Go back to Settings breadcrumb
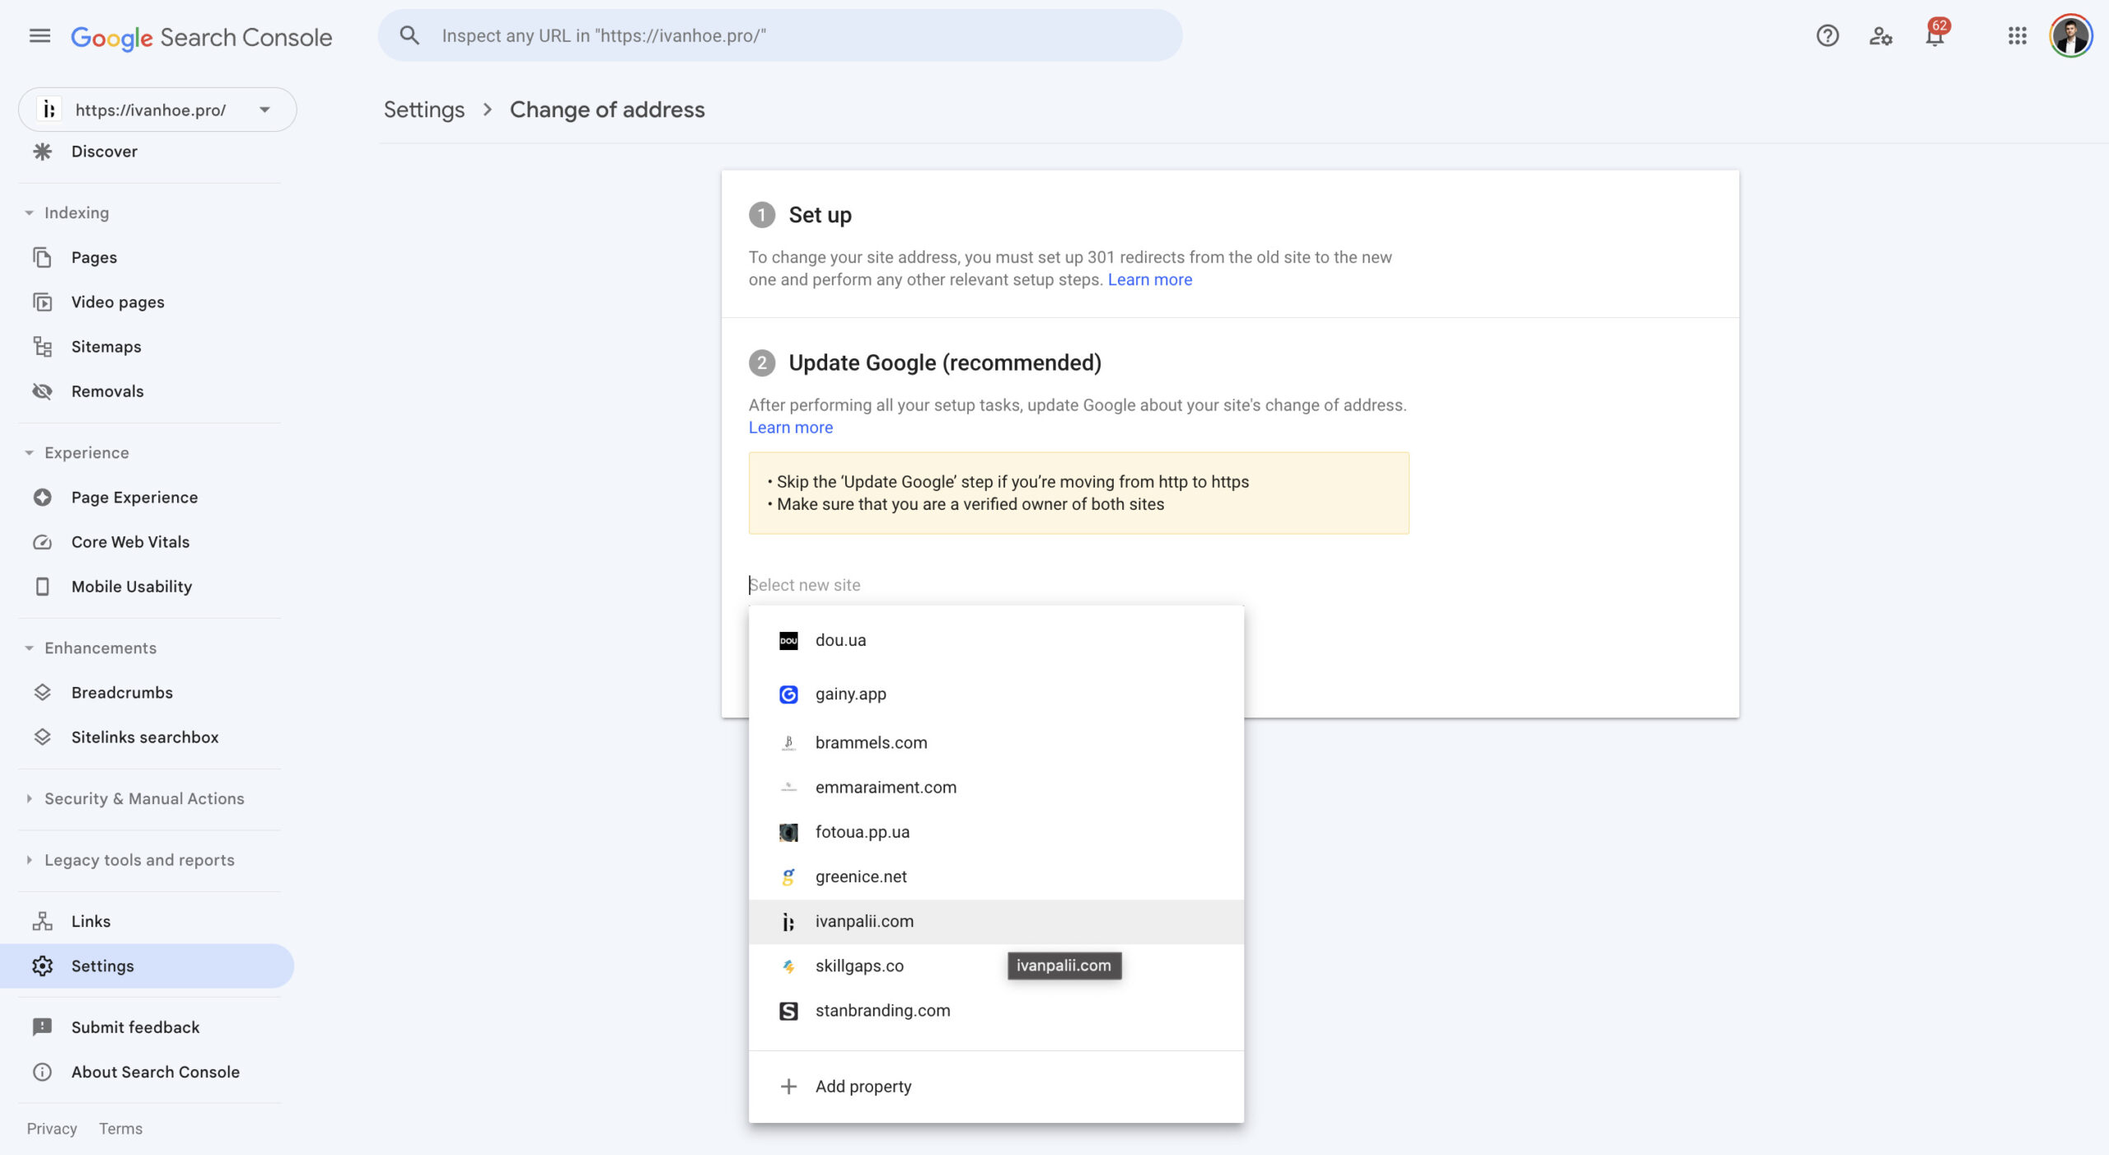 tap(423, 110)
